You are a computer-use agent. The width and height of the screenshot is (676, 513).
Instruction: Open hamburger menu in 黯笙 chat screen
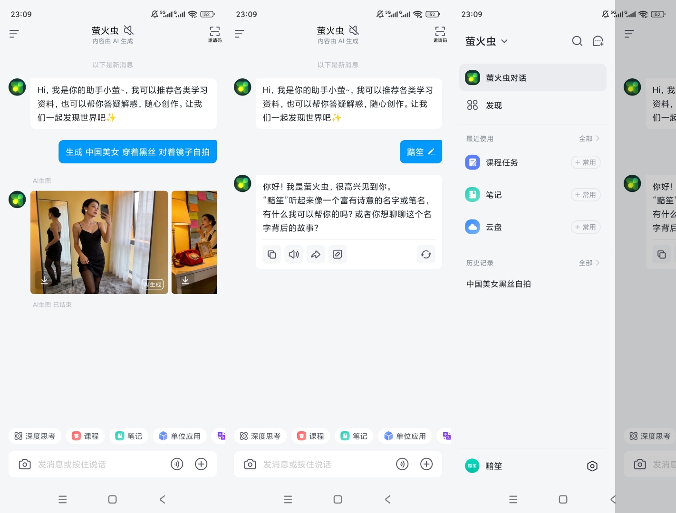(x=239, y=34)
